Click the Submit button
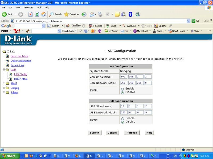The image size is (213, 159). point(95,133)
